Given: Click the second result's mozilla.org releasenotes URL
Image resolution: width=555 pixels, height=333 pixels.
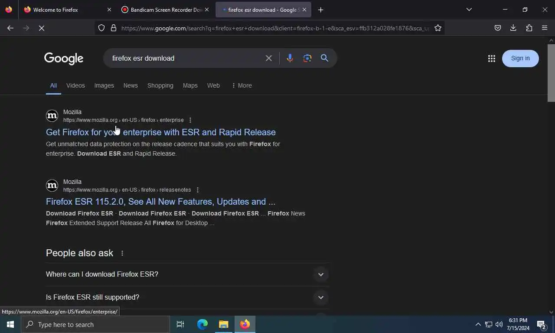Looking at the screenshot, I should click(x=127, y=190).
